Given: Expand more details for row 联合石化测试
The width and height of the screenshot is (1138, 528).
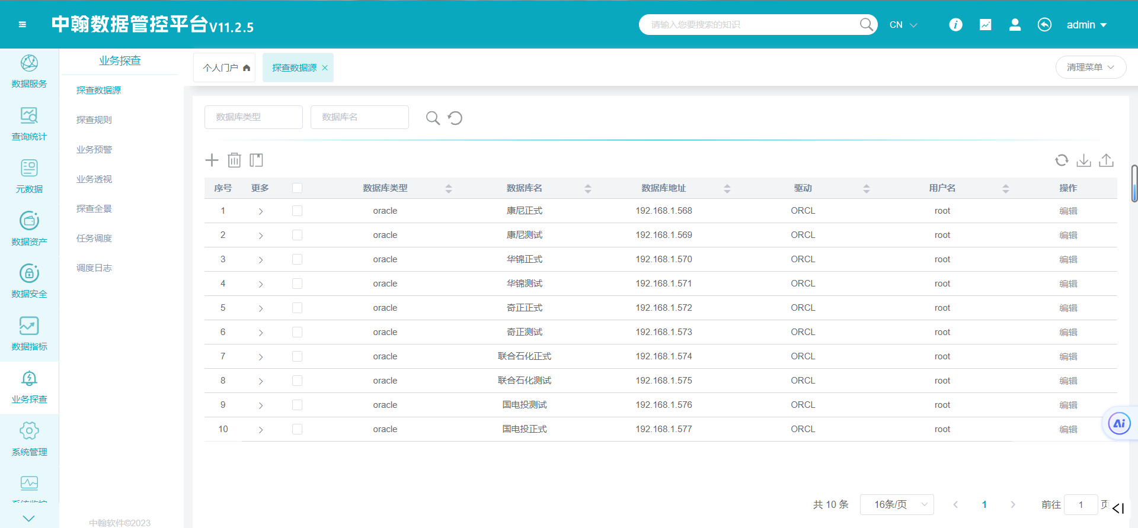Looking at the screenshot, I should [x=260, y=381].
